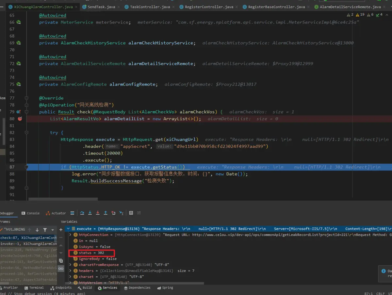Open the Spring tool window
The image size is (392, 295).
tap(165, 287)
